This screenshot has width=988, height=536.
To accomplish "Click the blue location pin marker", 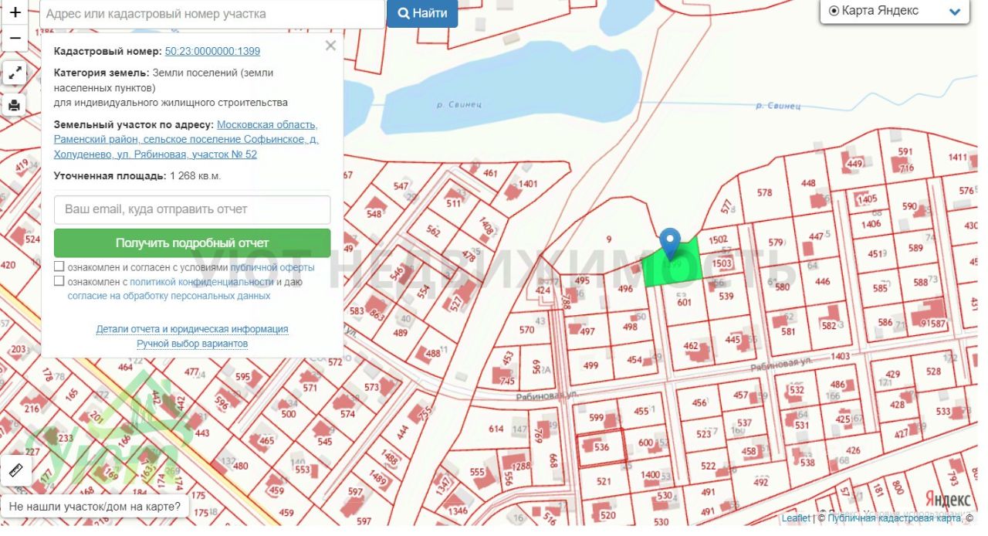I will 671,243.
